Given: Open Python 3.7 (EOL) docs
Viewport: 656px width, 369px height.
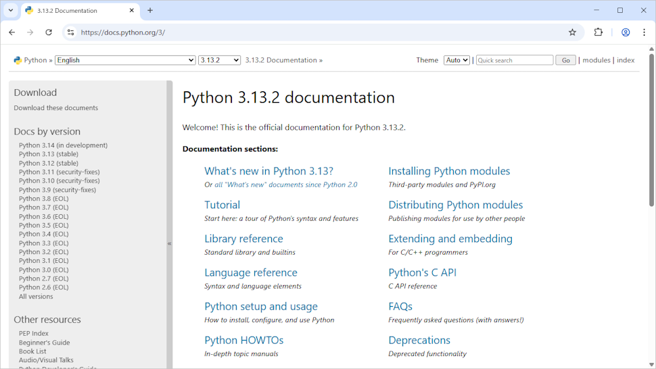Looking at the screenshot, I should coord(43,207).
